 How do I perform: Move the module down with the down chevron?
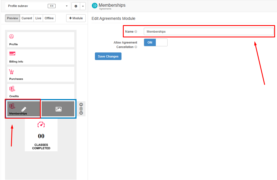(x=81, y=113)
